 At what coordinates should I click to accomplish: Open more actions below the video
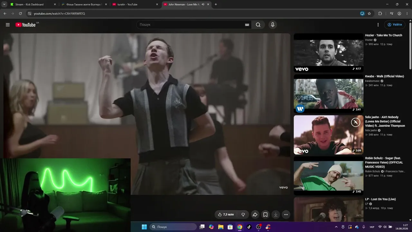[x=286, y=215]
